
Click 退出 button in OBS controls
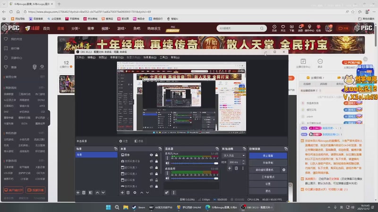click(x=268, y=191)
